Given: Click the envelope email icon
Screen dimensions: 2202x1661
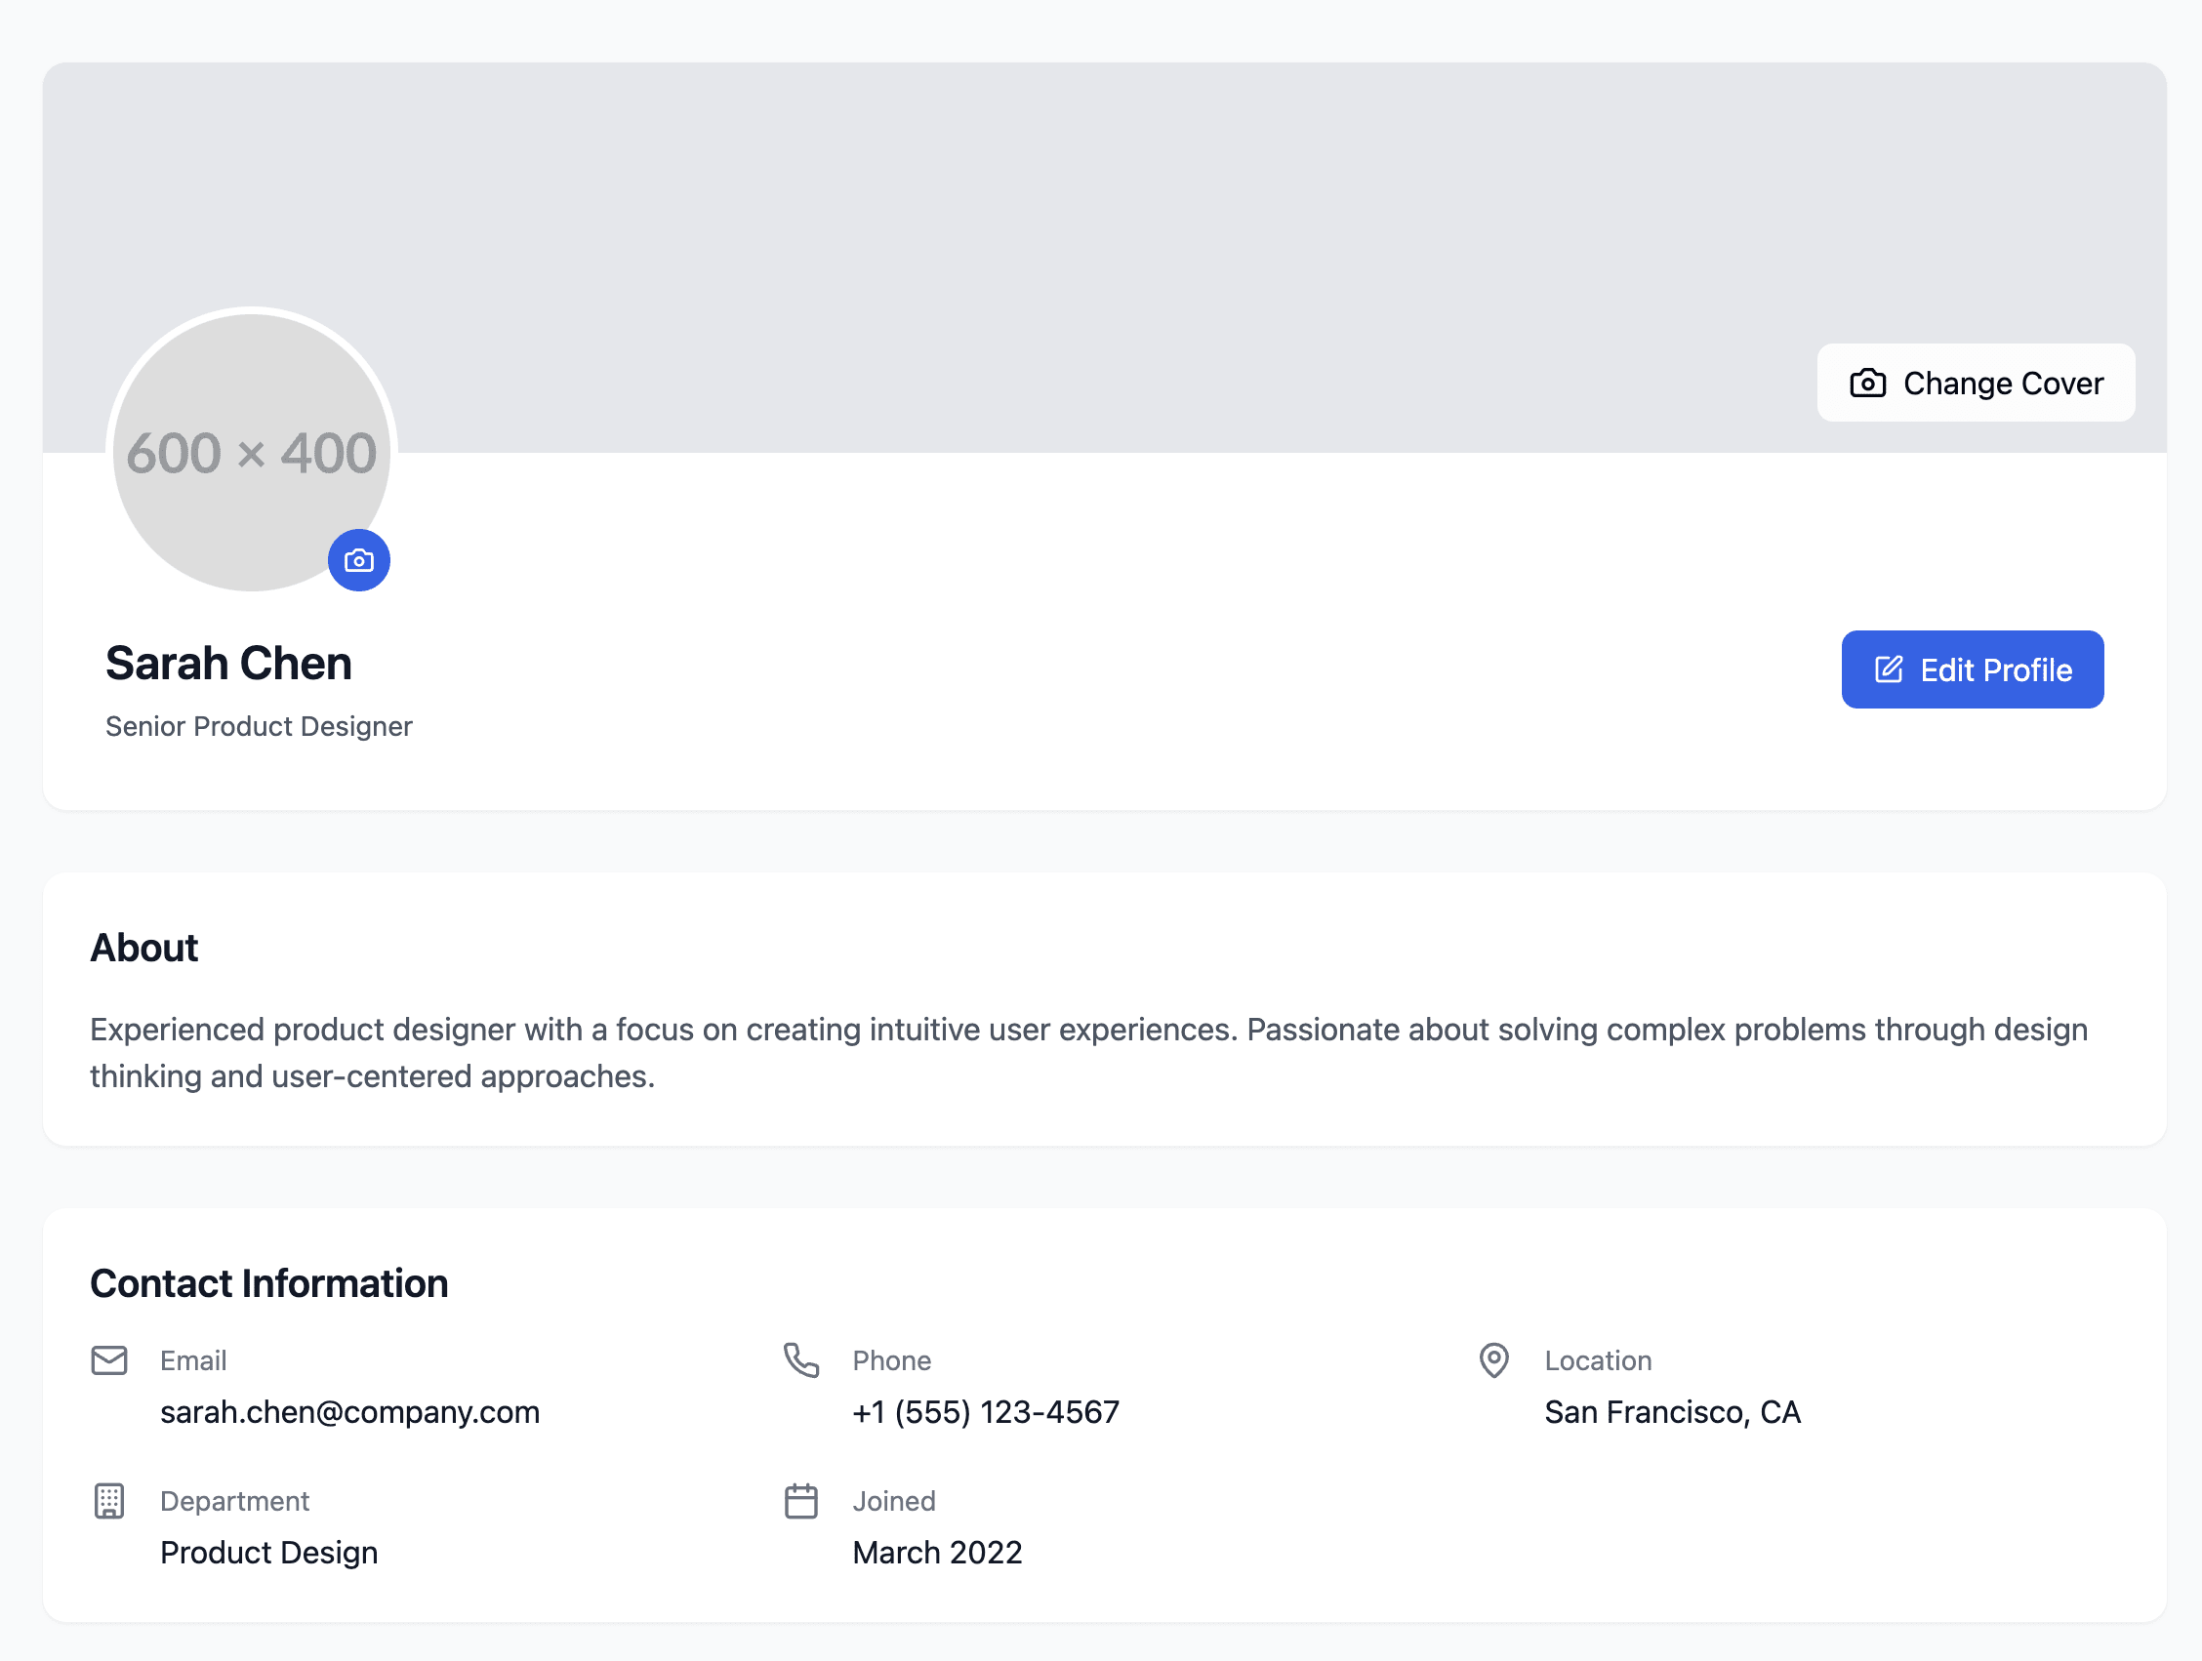Looking at the screenshot, I should [109, 1359].
